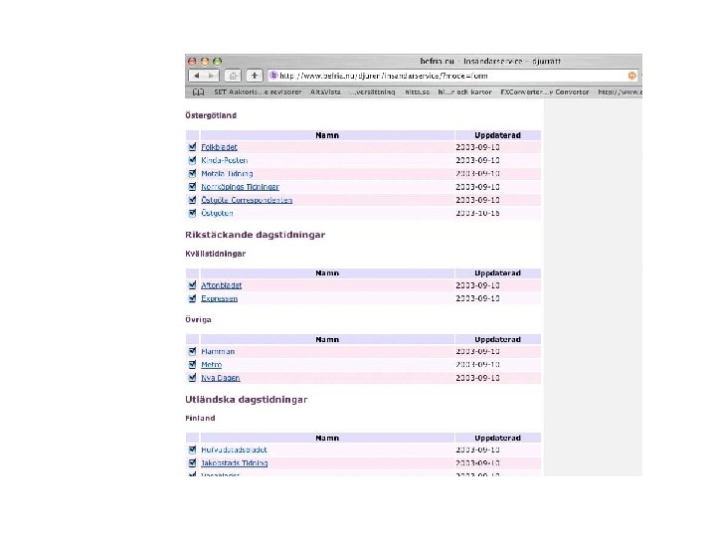Open the Norrköpings Tidningar link
This screenshot has height=537, width=716.
[x=241, y=187]
